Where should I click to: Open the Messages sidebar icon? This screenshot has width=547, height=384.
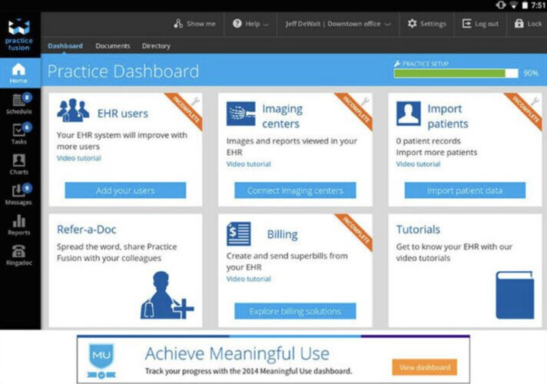(19, 190)
